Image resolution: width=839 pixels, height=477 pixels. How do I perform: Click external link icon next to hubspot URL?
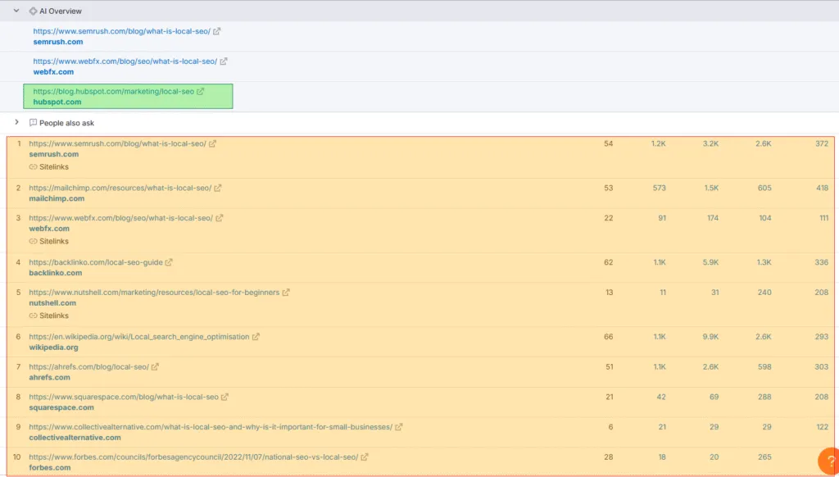click(200, 92)
